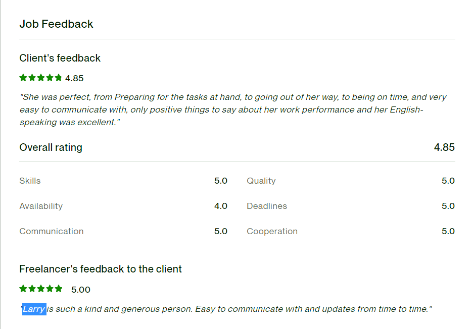Click the Deadlines rating label

(266, 206)
